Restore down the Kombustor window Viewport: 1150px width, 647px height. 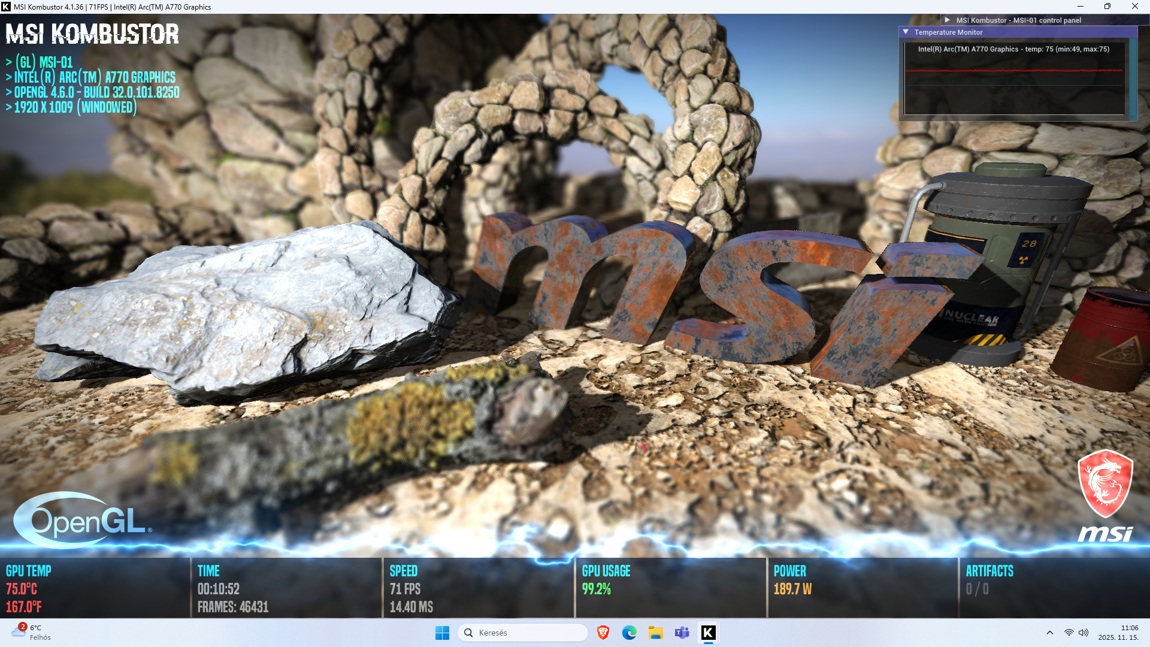point(1107,7)
